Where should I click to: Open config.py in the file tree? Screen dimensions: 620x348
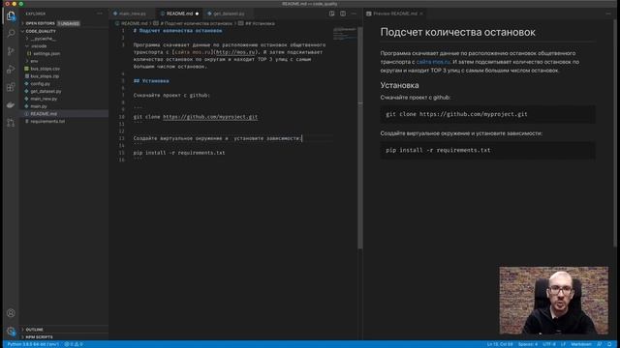point(40,84)
